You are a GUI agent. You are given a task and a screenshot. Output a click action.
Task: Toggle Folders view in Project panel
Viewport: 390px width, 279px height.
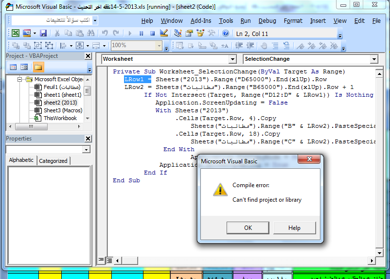click(38, 67)
